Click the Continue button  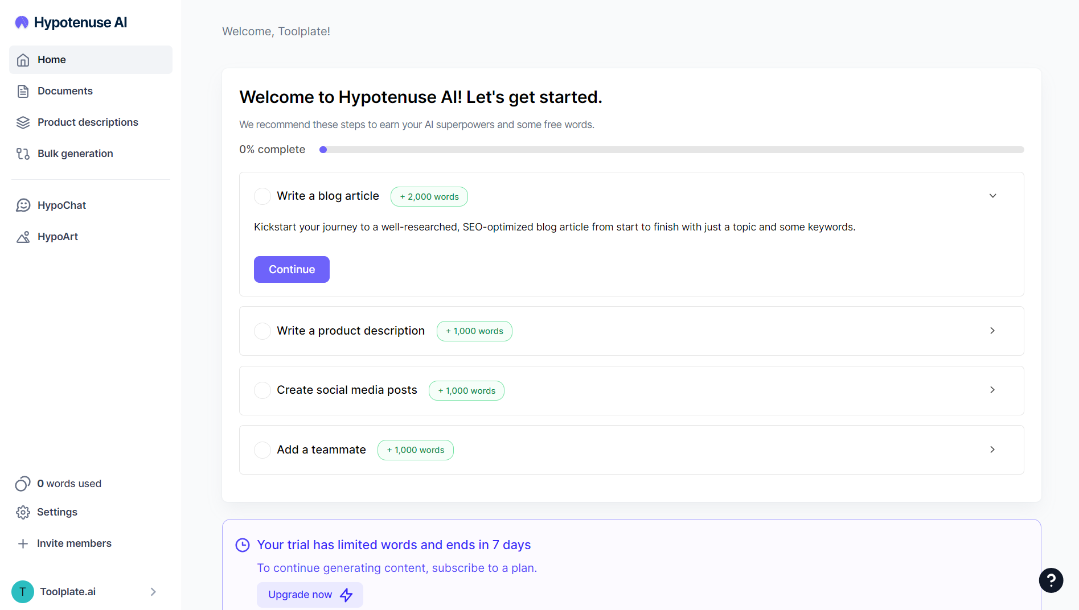[x=292, y=269]
